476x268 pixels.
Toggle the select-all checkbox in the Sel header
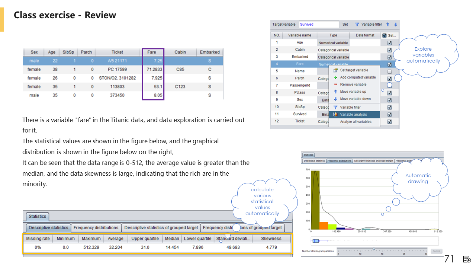click(x=385, y=35)
